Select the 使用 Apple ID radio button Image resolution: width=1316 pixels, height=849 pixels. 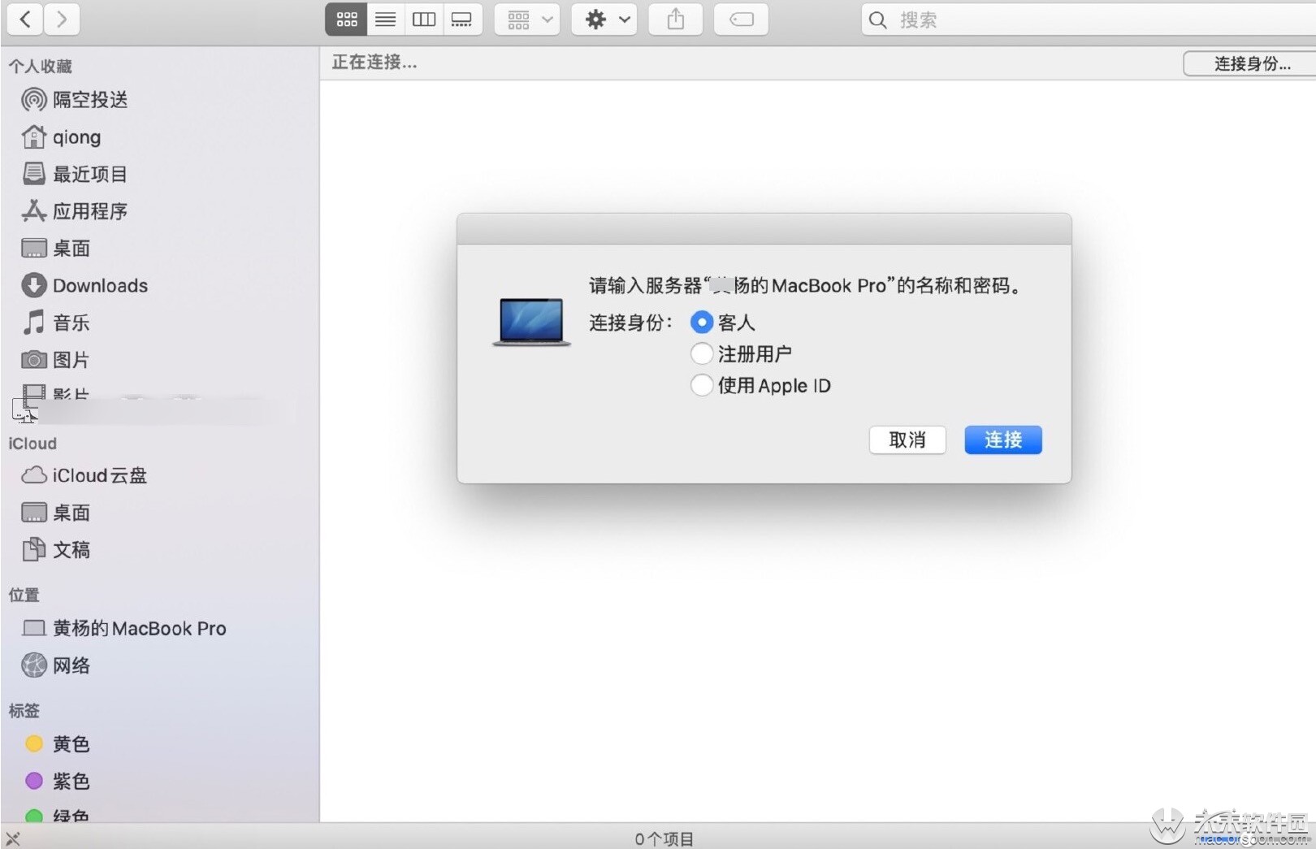[x=702, y=385]
